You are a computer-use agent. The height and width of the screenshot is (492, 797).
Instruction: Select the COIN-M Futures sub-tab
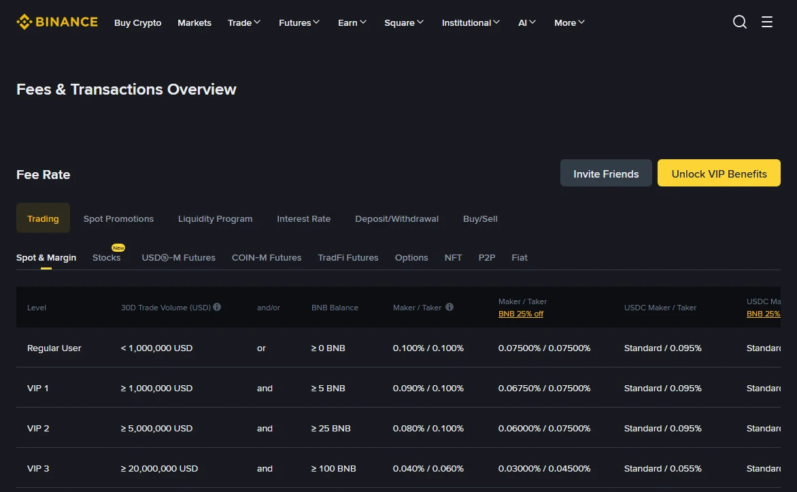click(267, 257)
